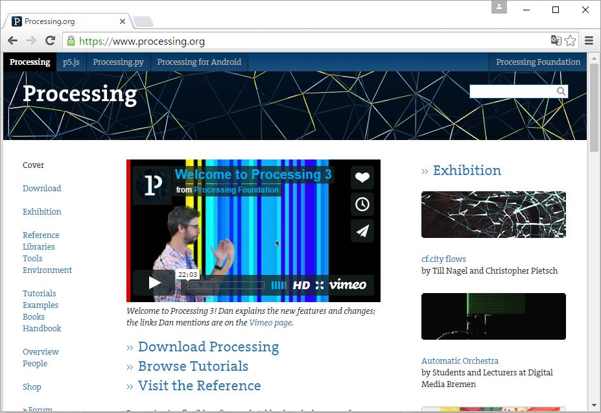
Task: Click the green padlock security icon
Action: point(71,41)
